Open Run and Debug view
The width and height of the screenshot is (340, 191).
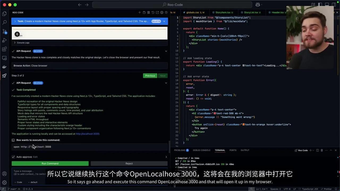pyautogui.click(x=4, y=40)
